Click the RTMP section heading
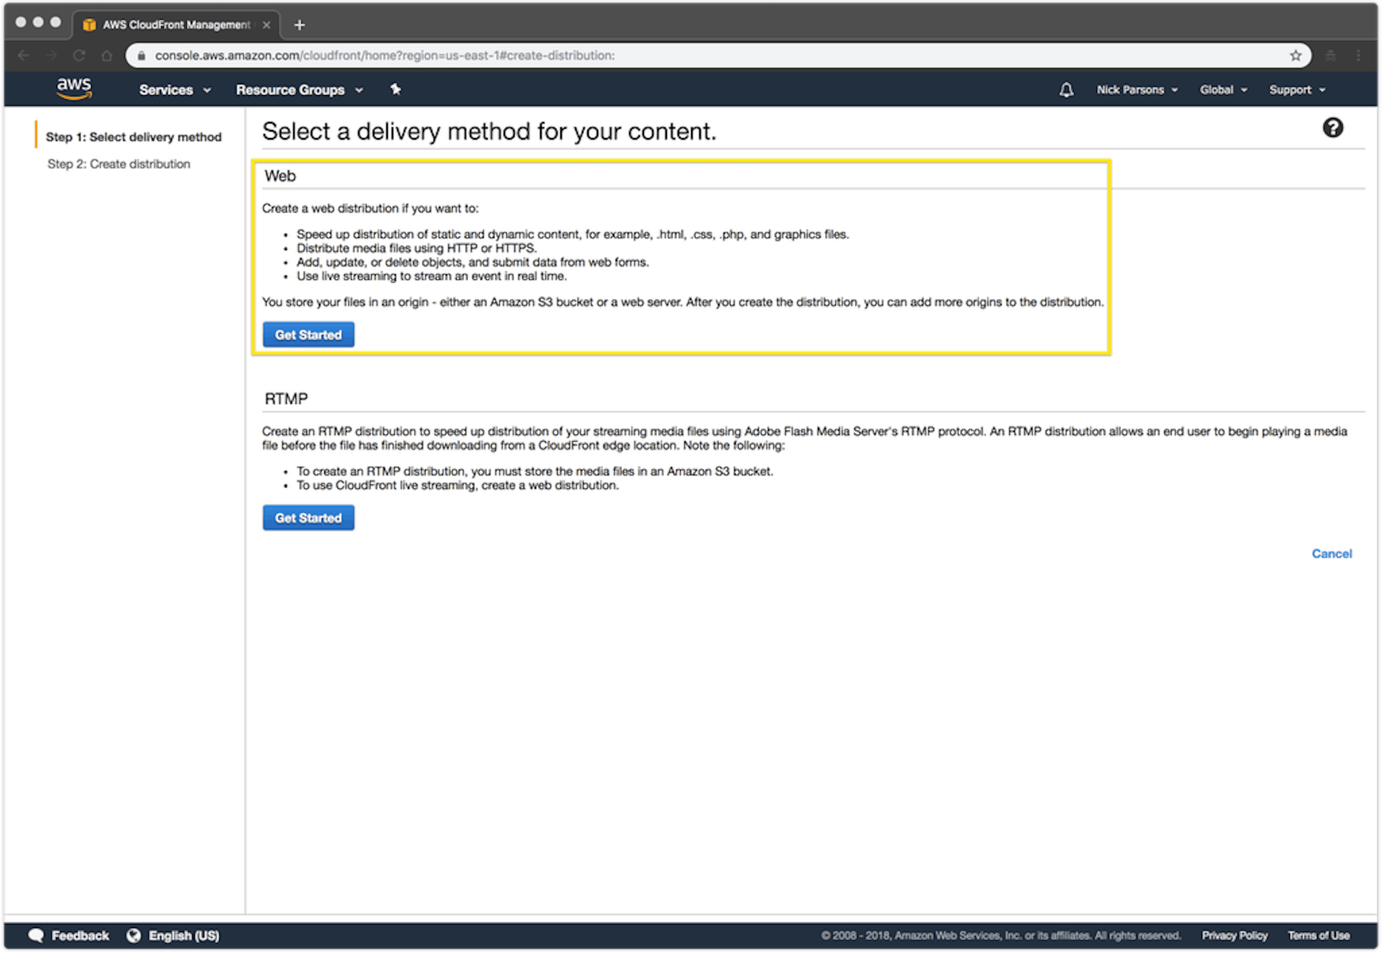This screenshot has height=953, width=1381. pos(287,399)
